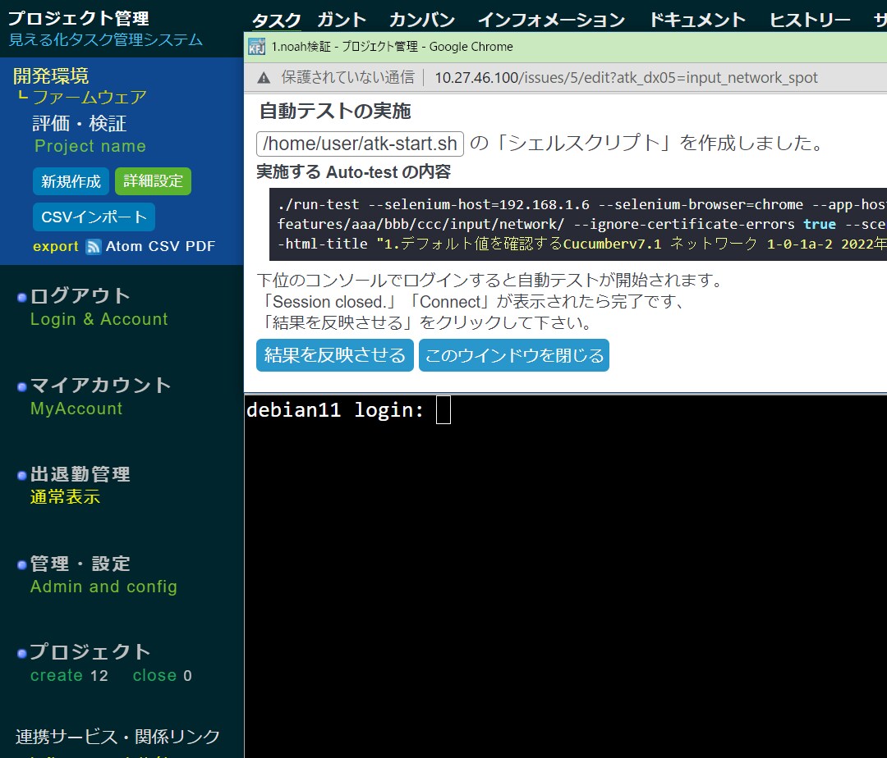887x758 pixels.
Task: Click the 自動テストの実施 heading
Action: pyautogui.click(x=335, y=111)
